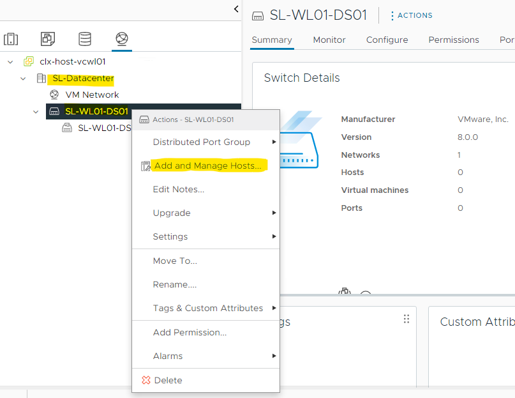Open the Storage inventory icon
This screenshot has height=398, width=515.
click(85, 39)
